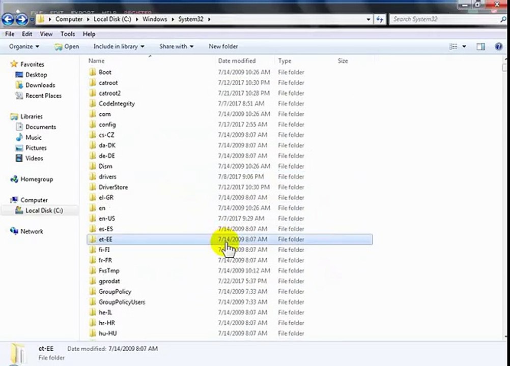
Task: Select the catroot2 folder icon
Action: tap(93, 93)
